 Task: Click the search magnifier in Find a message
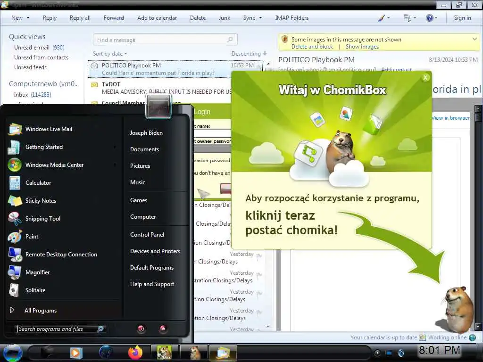(230, 40)
